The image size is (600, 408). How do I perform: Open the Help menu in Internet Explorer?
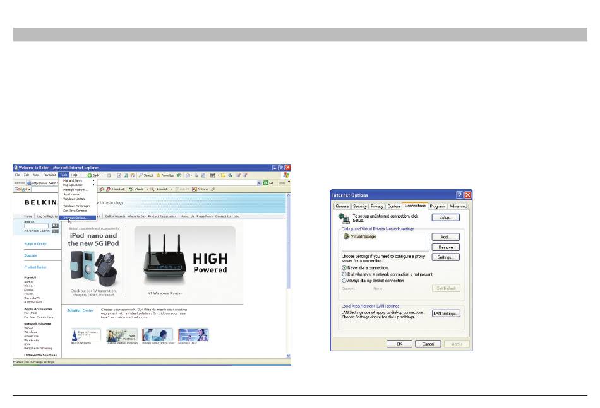point(75,175)
